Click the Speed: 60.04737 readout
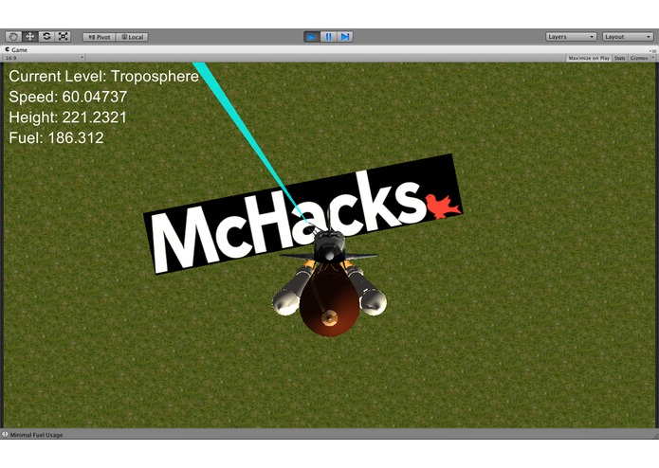The width and height of the screenshot is (659, 468). click(67, 97)
